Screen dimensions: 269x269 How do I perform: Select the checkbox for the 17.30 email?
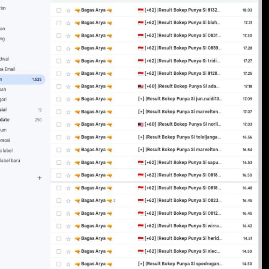(x=59, y=36)
